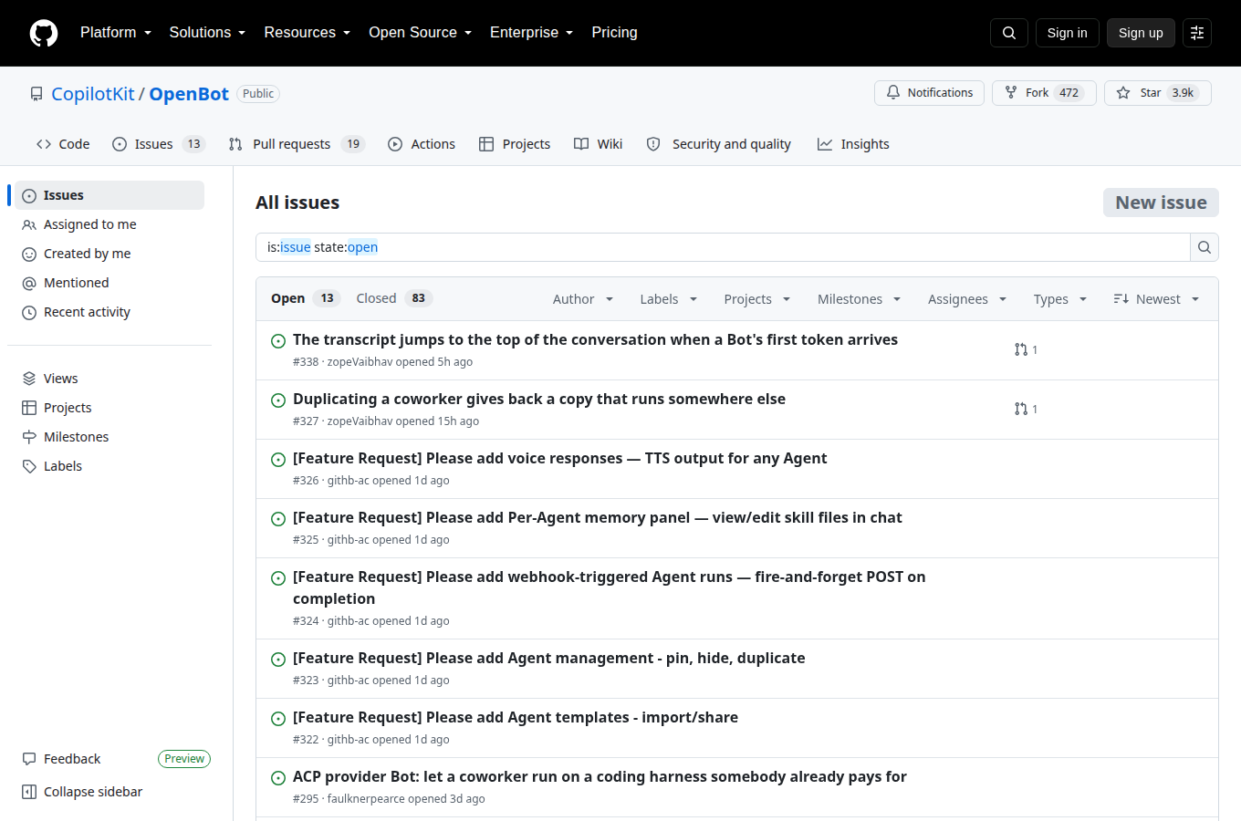
Task: Open Agent management pin, hide, duplicate issue
Action: (549, 658)
